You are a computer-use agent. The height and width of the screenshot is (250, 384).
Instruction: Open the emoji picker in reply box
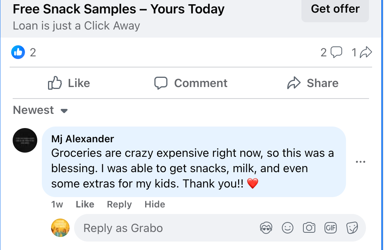pyautogui.click(x=287, y=228)
